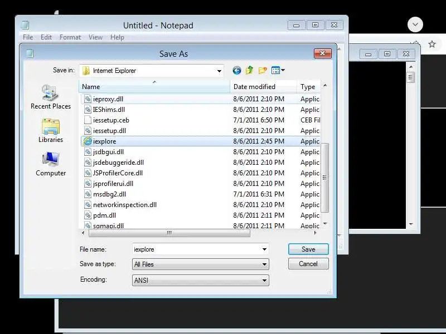446x334 pixels.
Task: Click the Cancel button
Action: [x=308, y=263]
